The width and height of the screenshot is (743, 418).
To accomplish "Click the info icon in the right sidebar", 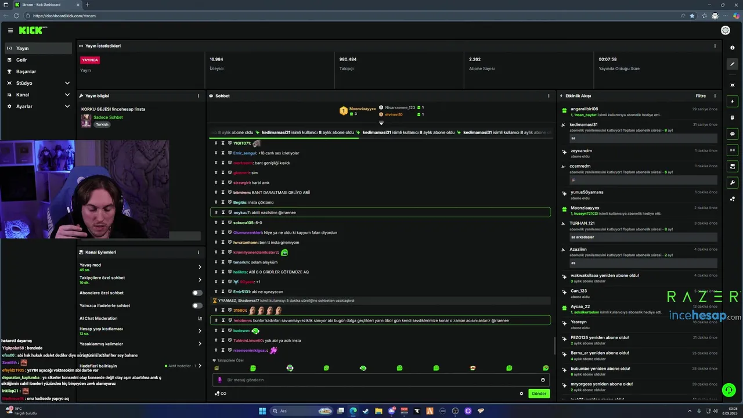I will pyautogui.click(x=733, y=48).
